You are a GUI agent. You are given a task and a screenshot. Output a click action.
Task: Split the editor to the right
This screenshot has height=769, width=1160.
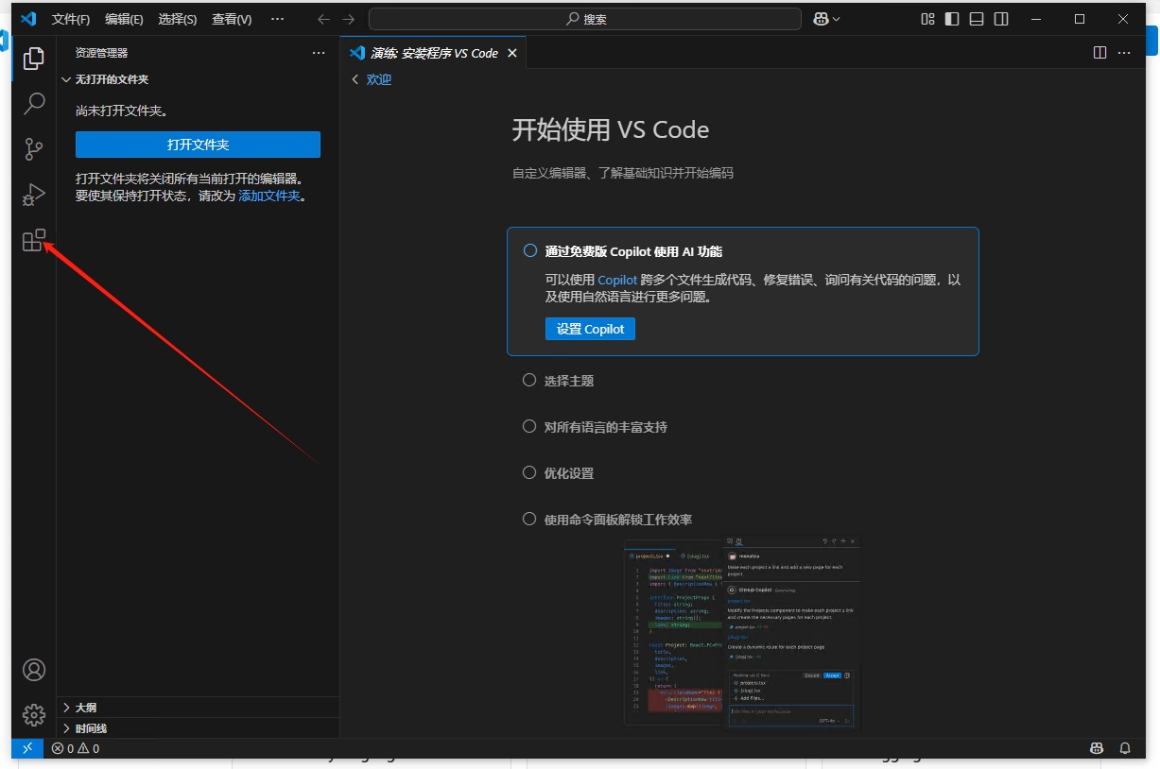click(1099, 53)
